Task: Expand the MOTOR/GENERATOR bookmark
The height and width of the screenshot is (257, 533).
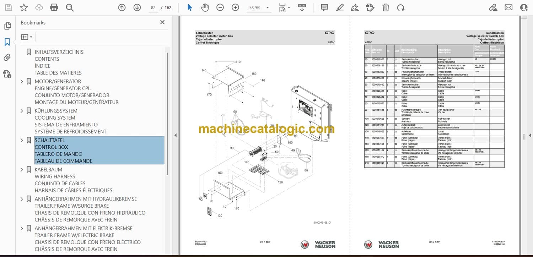Action: point(22,82)
